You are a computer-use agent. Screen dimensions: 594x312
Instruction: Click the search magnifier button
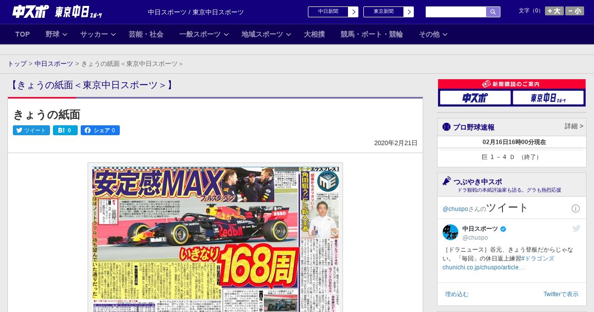coord(493,12)
